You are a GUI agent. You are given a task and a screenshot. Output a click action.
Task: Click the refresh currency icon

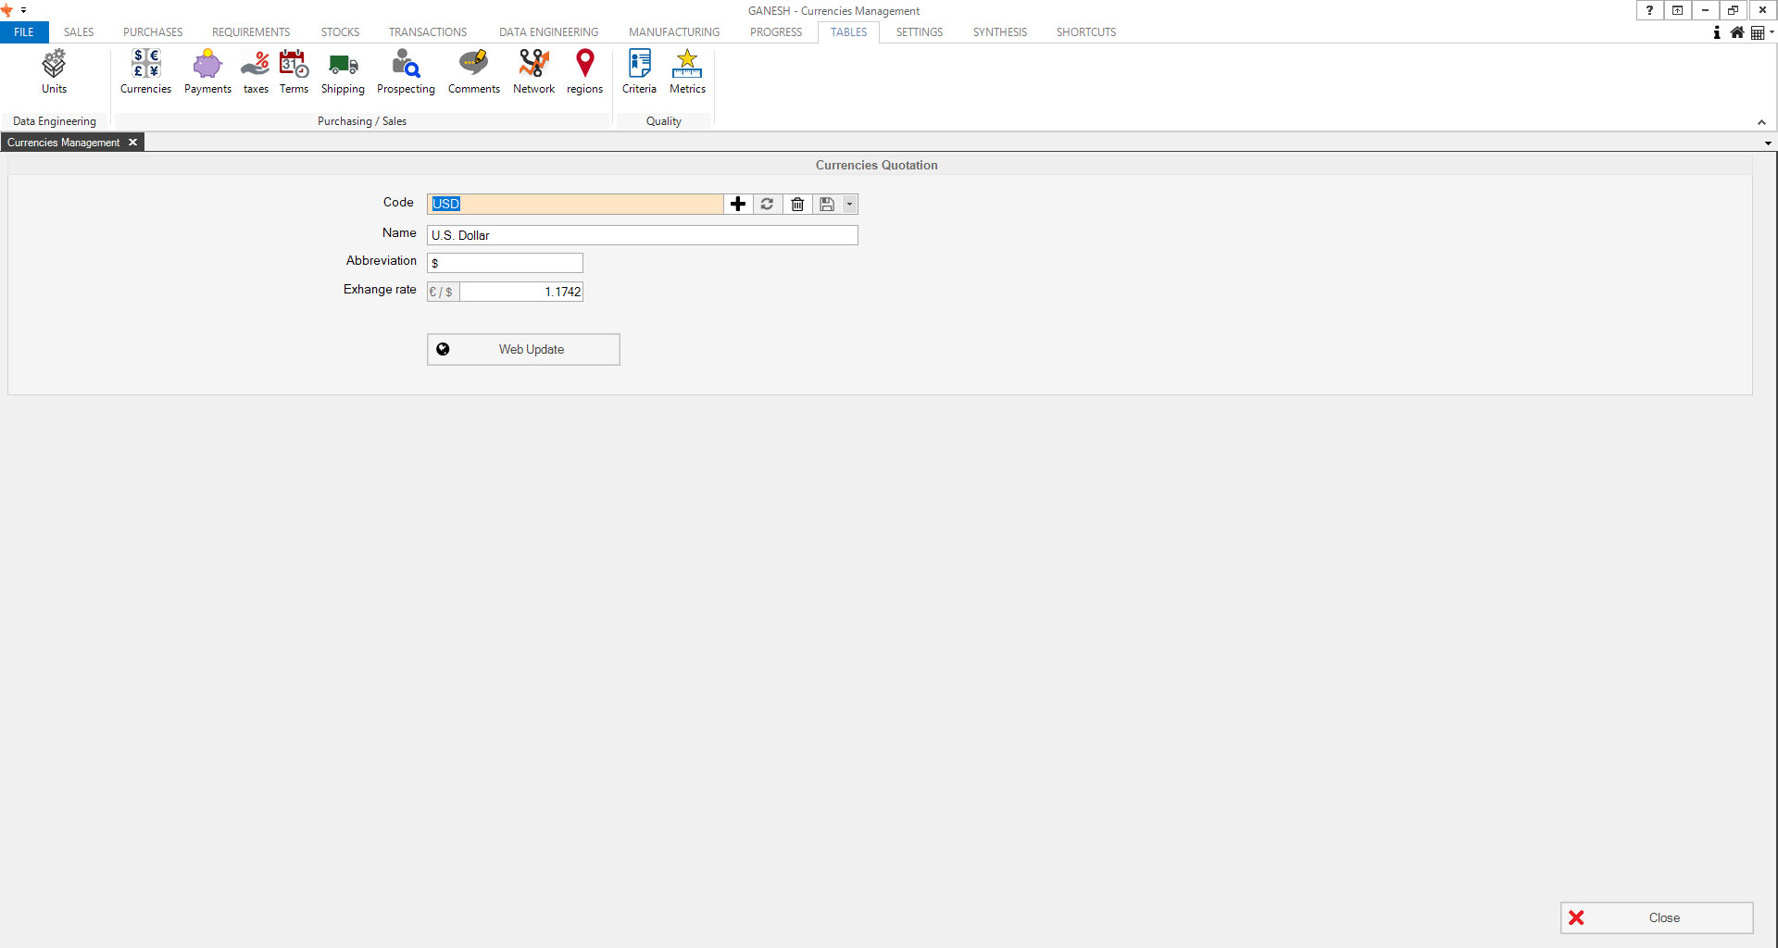tap(767, 205)
